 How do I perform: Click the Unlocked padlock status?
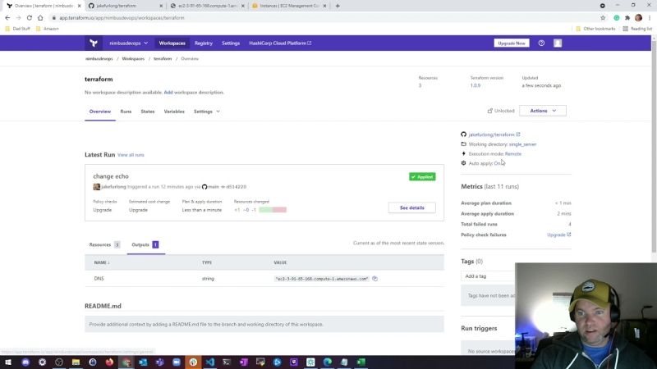coord(501,111)
